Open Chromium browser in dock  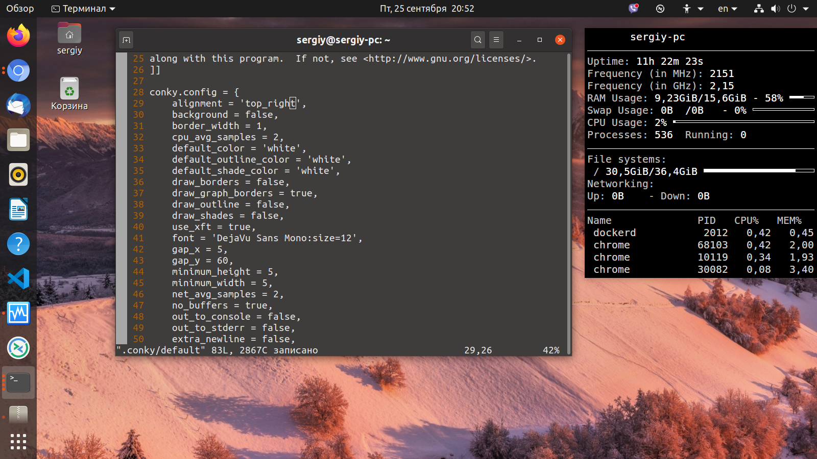tap(18, 70)
